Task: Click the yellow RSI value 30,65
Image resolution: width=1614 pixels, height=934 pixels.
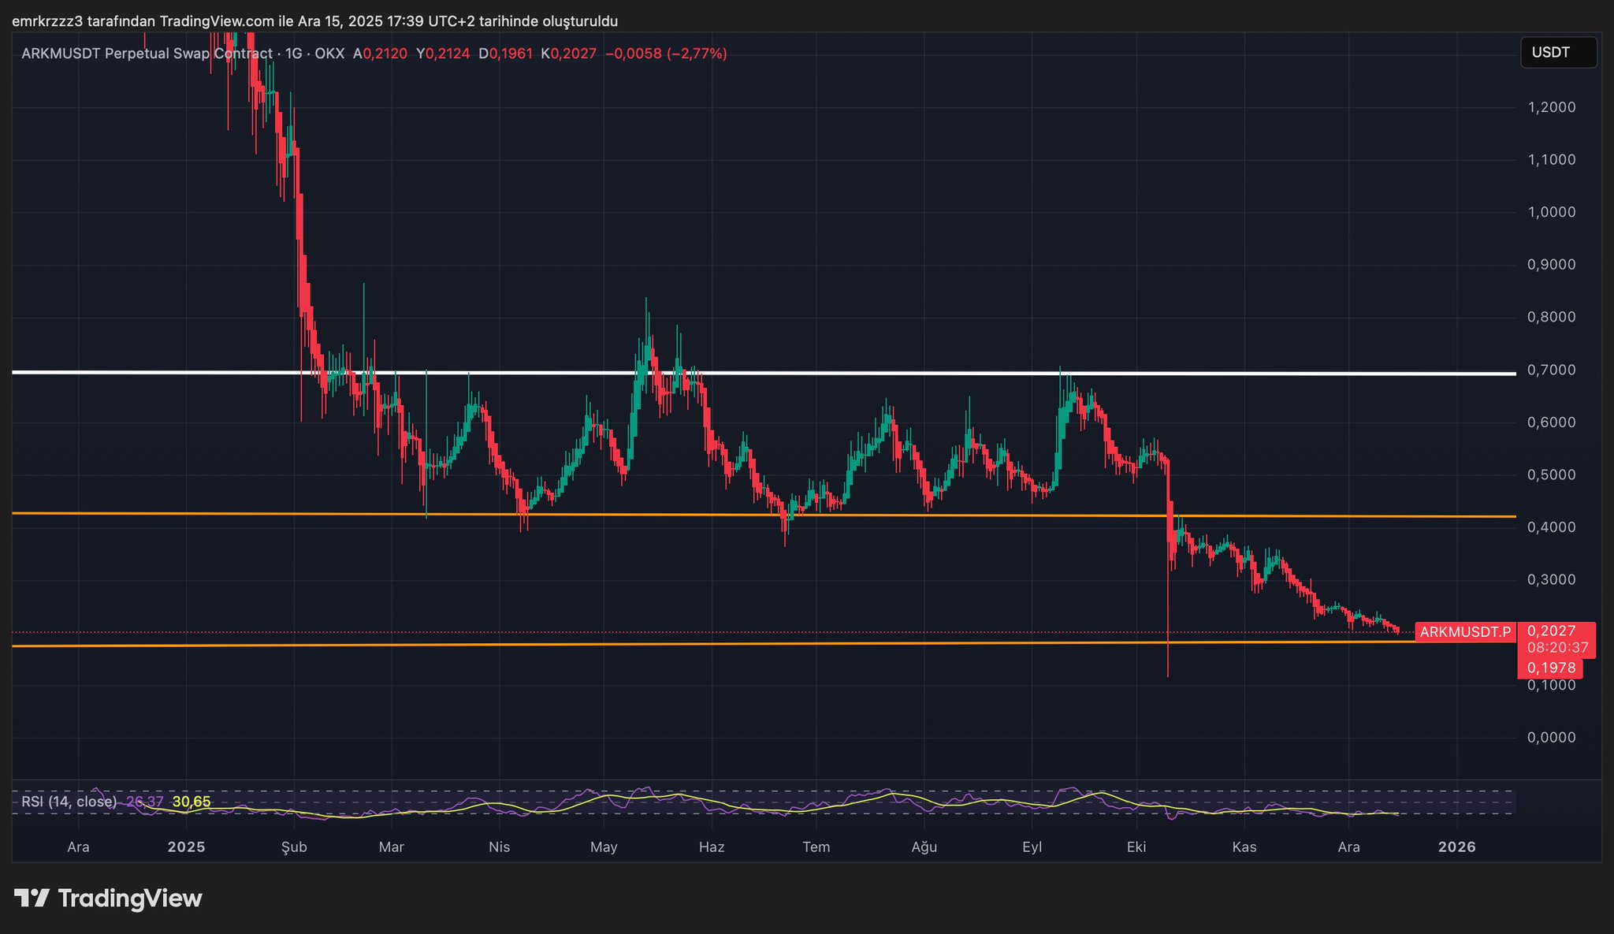Action: (x=192, y=802)
